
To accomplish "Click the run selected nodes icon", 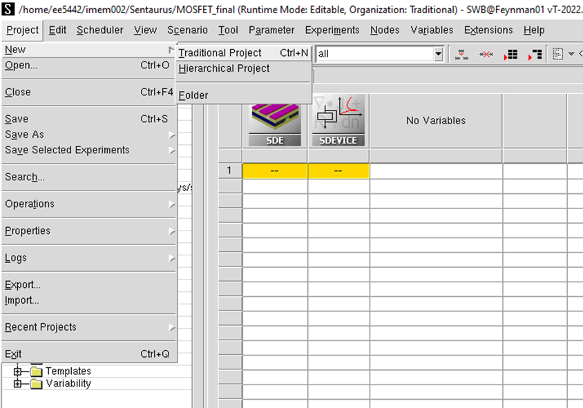I will pos(535,55).
